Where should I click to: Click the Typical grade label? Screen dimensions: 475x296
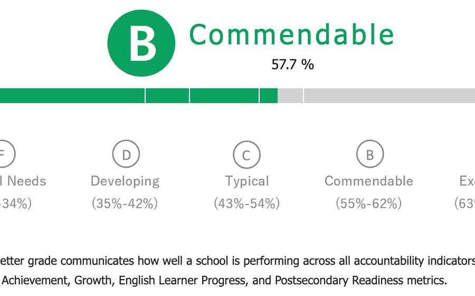pos(247,181)
